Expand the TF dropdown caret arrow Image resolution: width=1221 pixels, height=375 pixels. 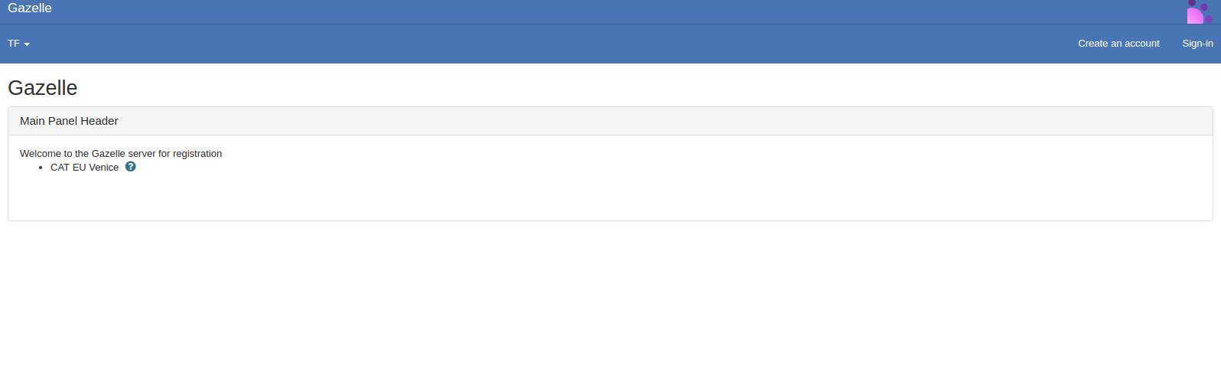click(27, 44)
